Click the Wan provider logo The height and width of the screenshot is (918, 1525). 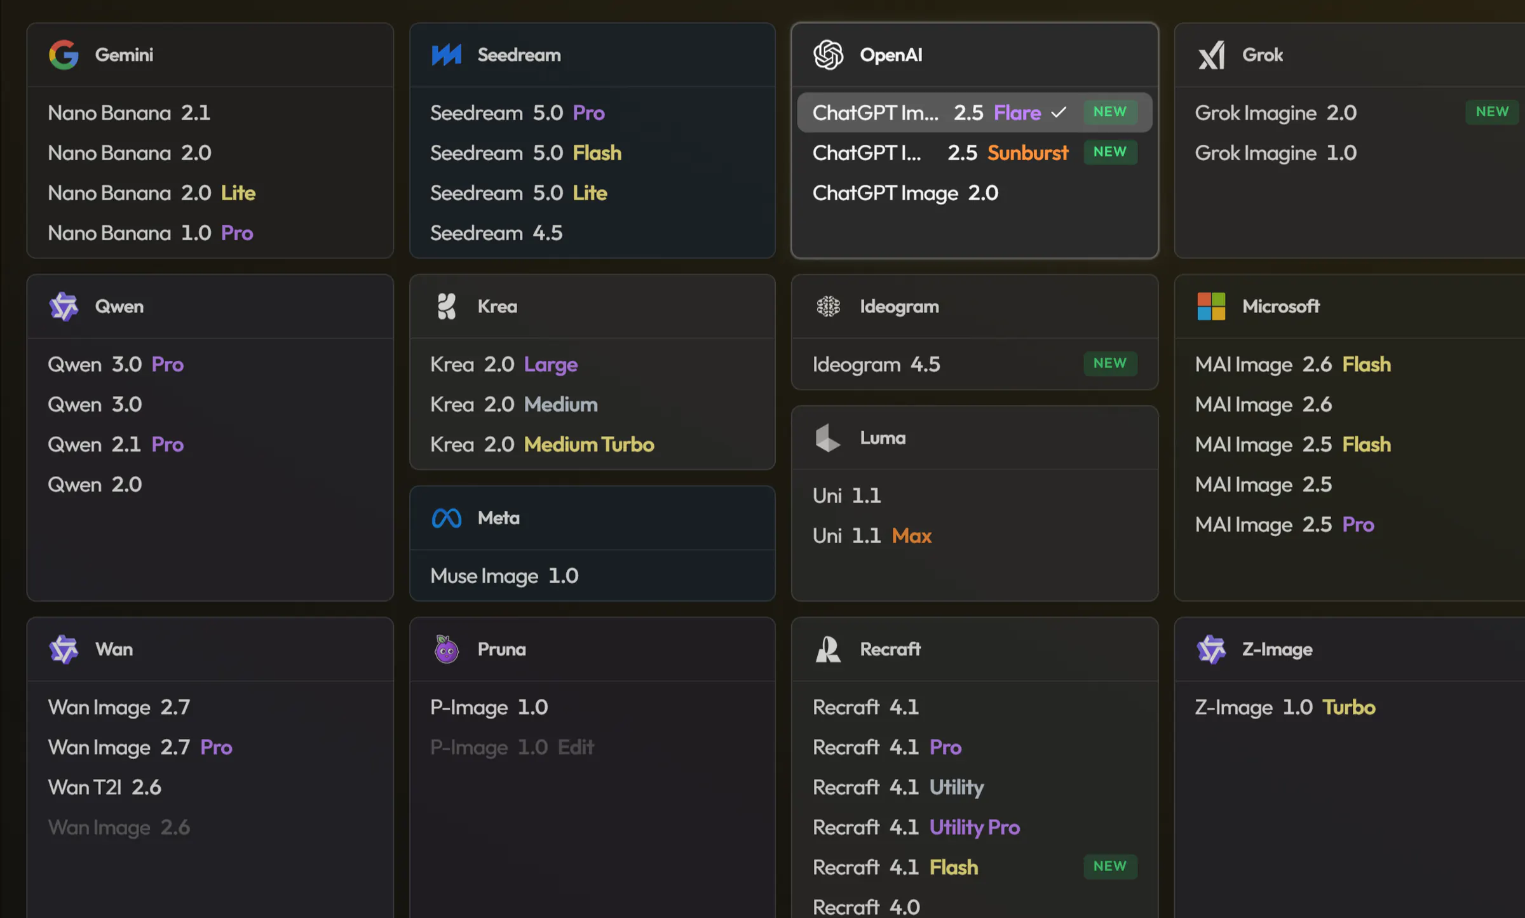[64, 649]
